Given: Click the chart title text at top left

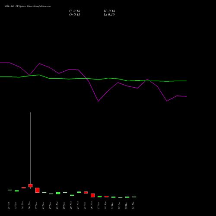Looking at the screenshot, I should [x=28, y=6].
